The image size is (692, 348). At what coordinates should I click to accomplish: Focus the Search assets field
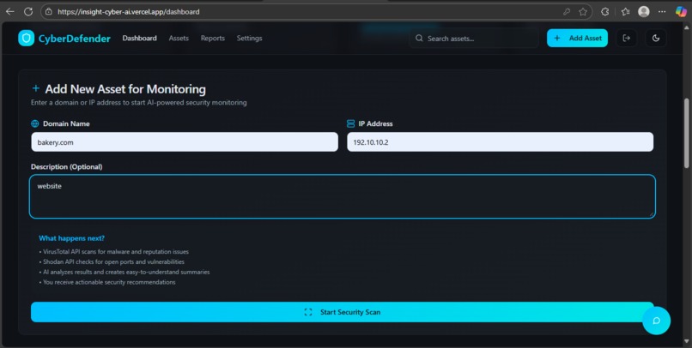pos(474,39)
